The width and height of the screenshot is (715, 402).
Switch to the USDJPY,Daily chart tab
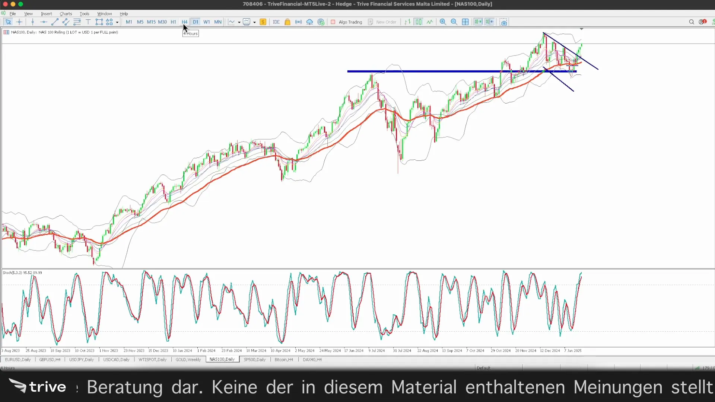[82, 360]
